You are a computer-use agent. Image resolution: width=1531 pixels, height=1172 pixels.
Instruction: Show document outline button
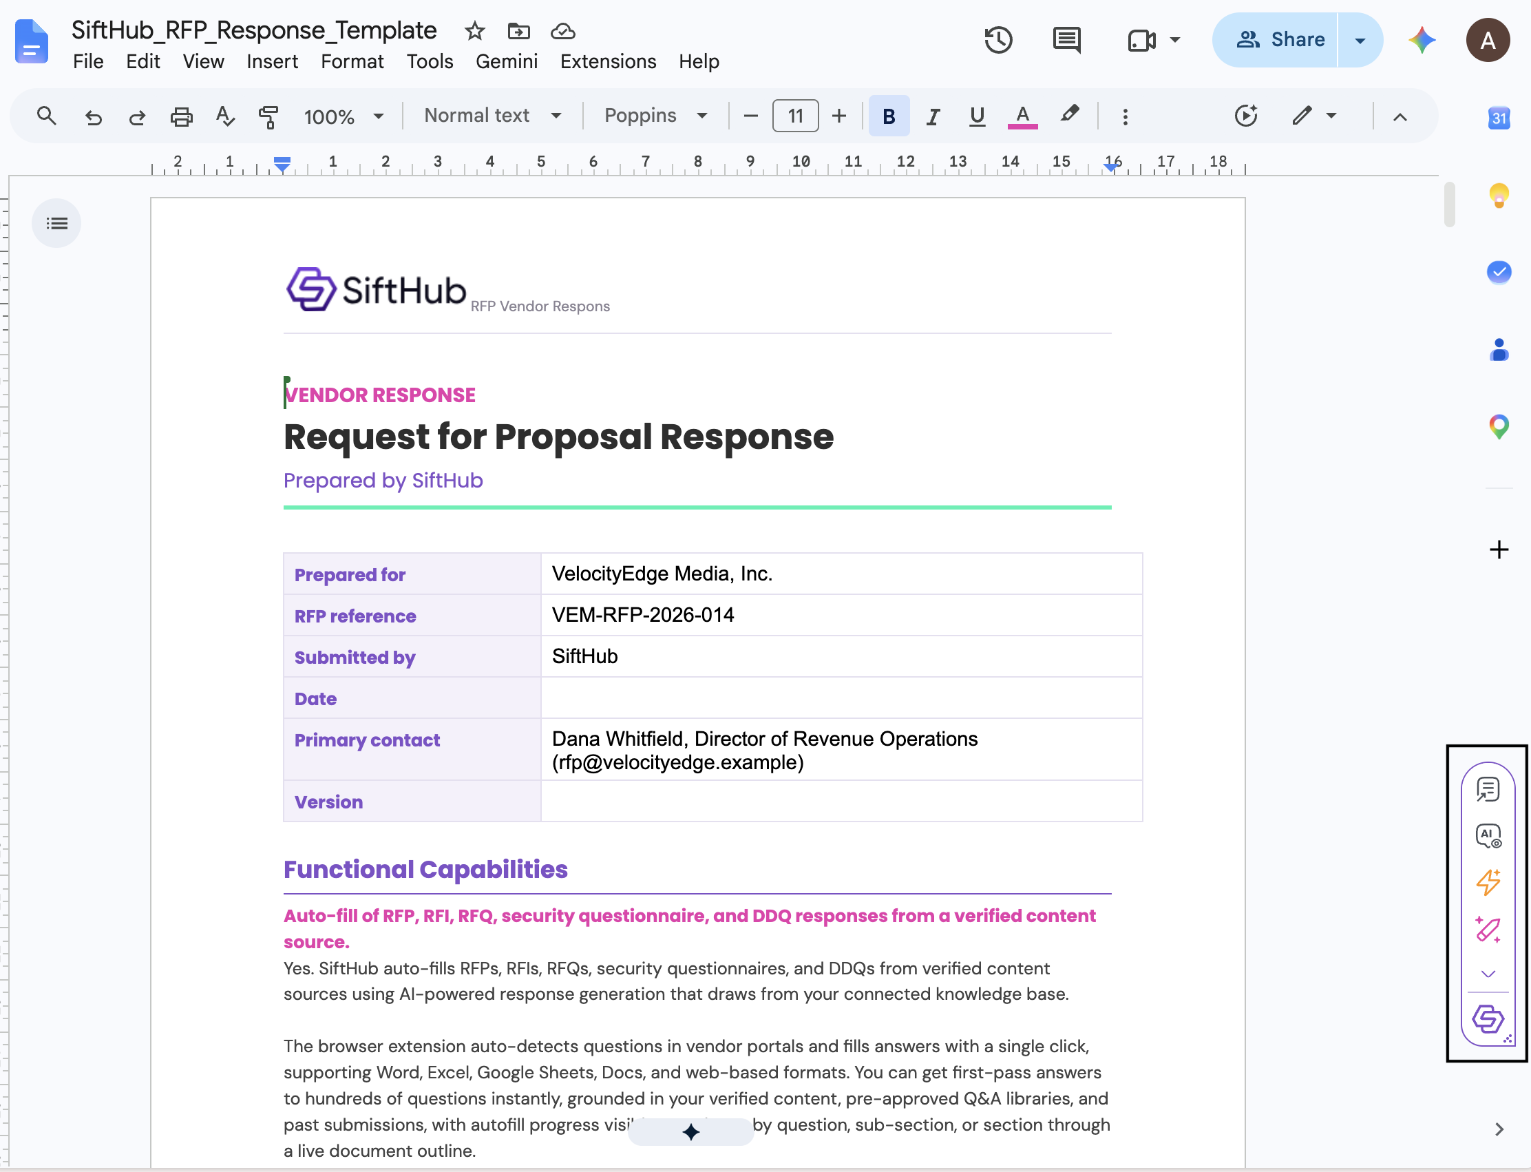pyautogui.click(x=56, y=223)
